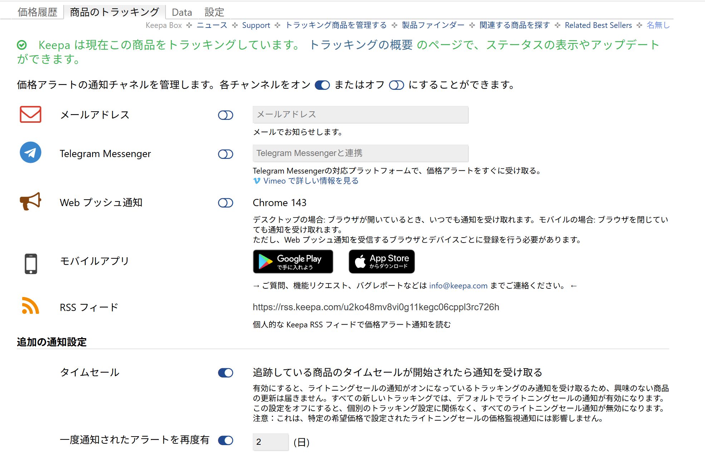The height and width of the screenshot is (453, 705).
Task: Click the Telegram Messenger paper-plane icon
Action: pos(30,152)
